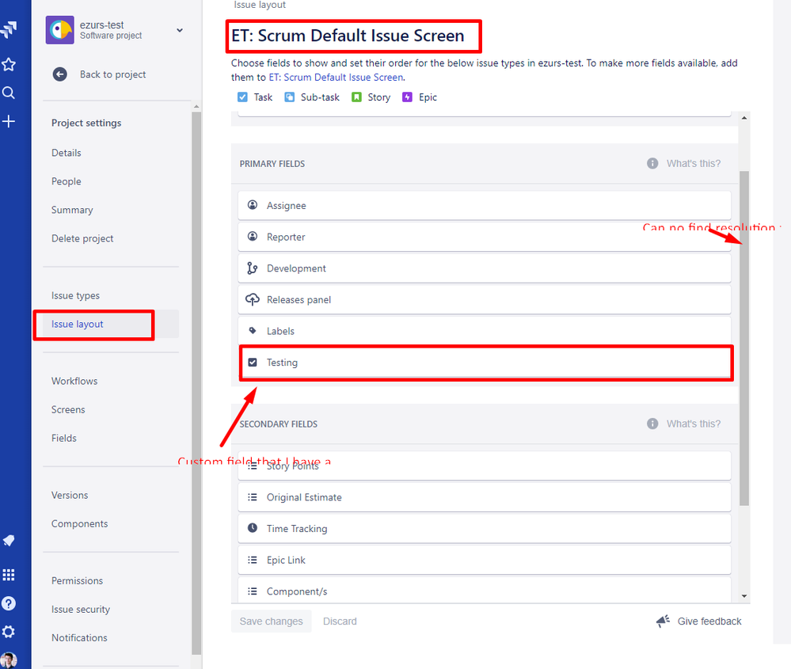The width and height of the screenshot is (791, 669).
Task: Open Screens settings
Action: [68, 409]
